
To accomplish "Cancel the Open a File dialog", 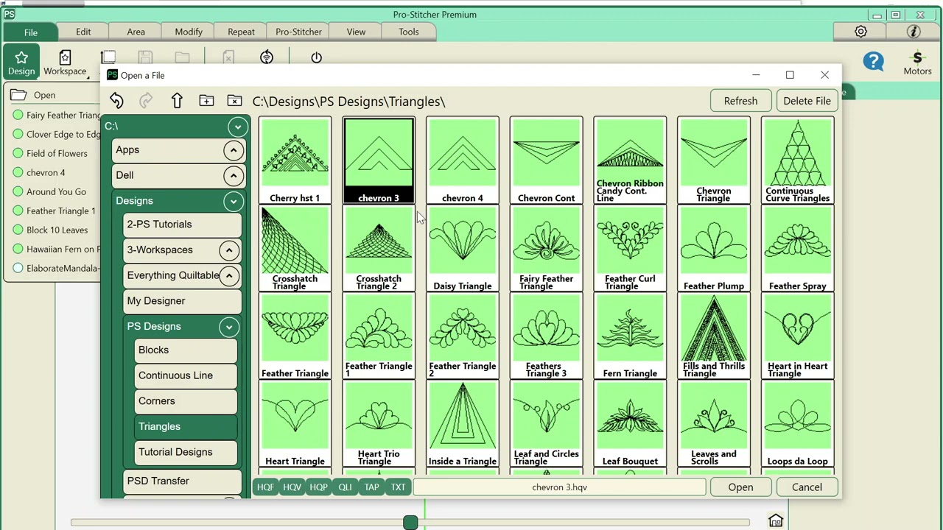I will (x=807, y=487).
